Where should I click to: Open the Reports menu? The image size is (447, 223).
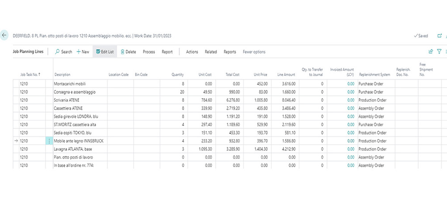230,52
